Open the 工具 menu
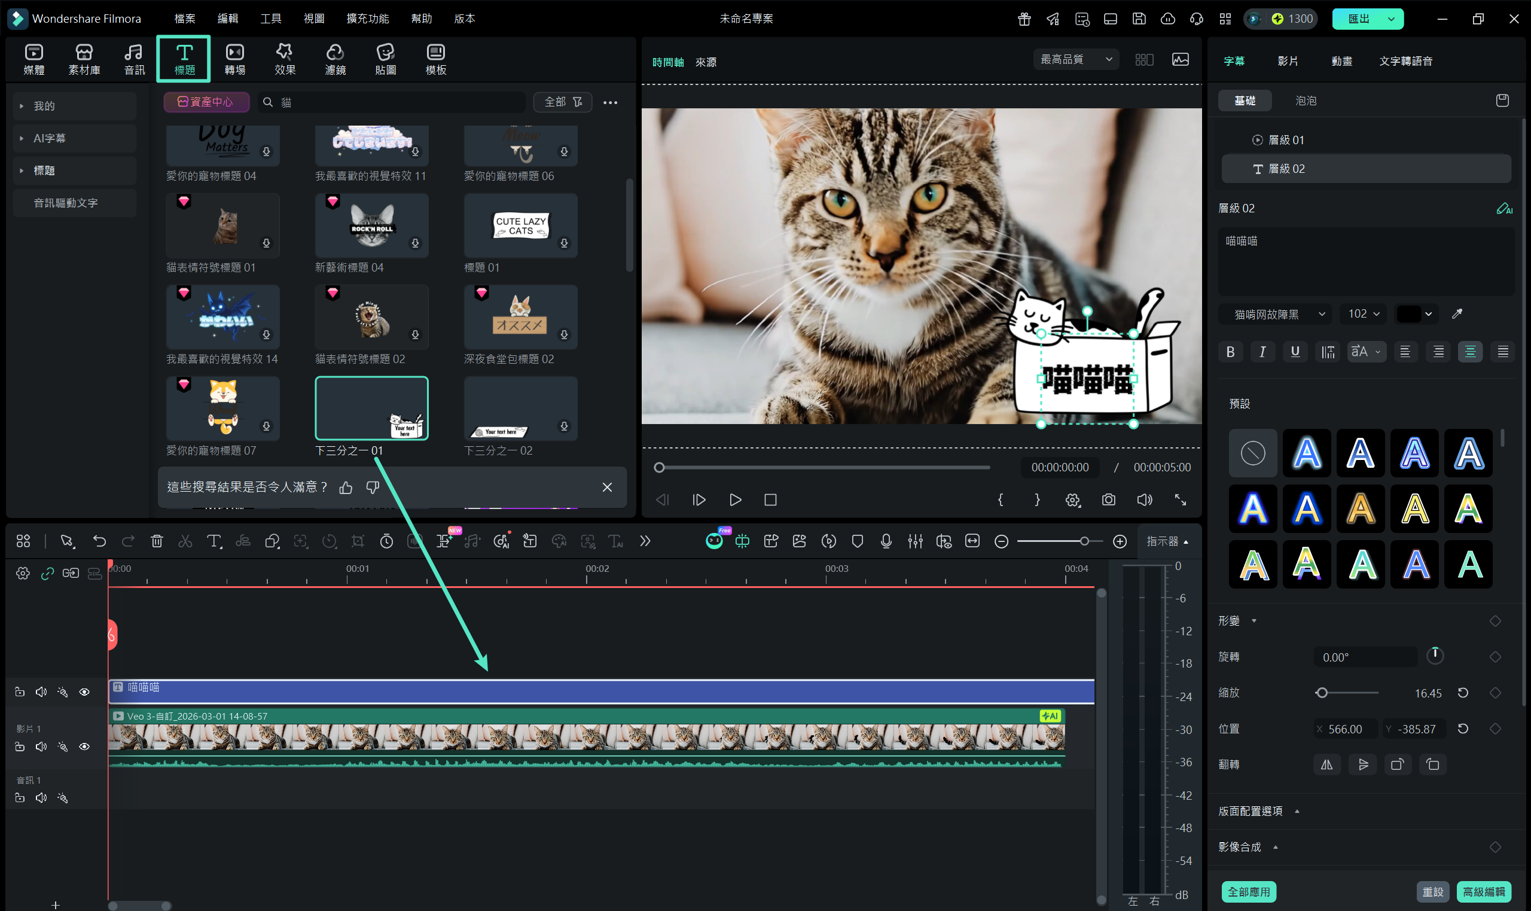This screenshot has width=1531, height=911. coord(270,19)
